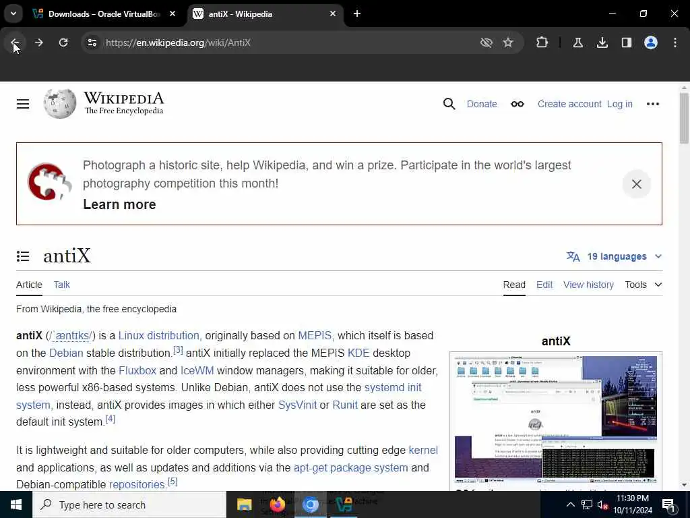Open Wikipedia search magnifier icon
Screen dimensions: 690x518
coord(449,104)
